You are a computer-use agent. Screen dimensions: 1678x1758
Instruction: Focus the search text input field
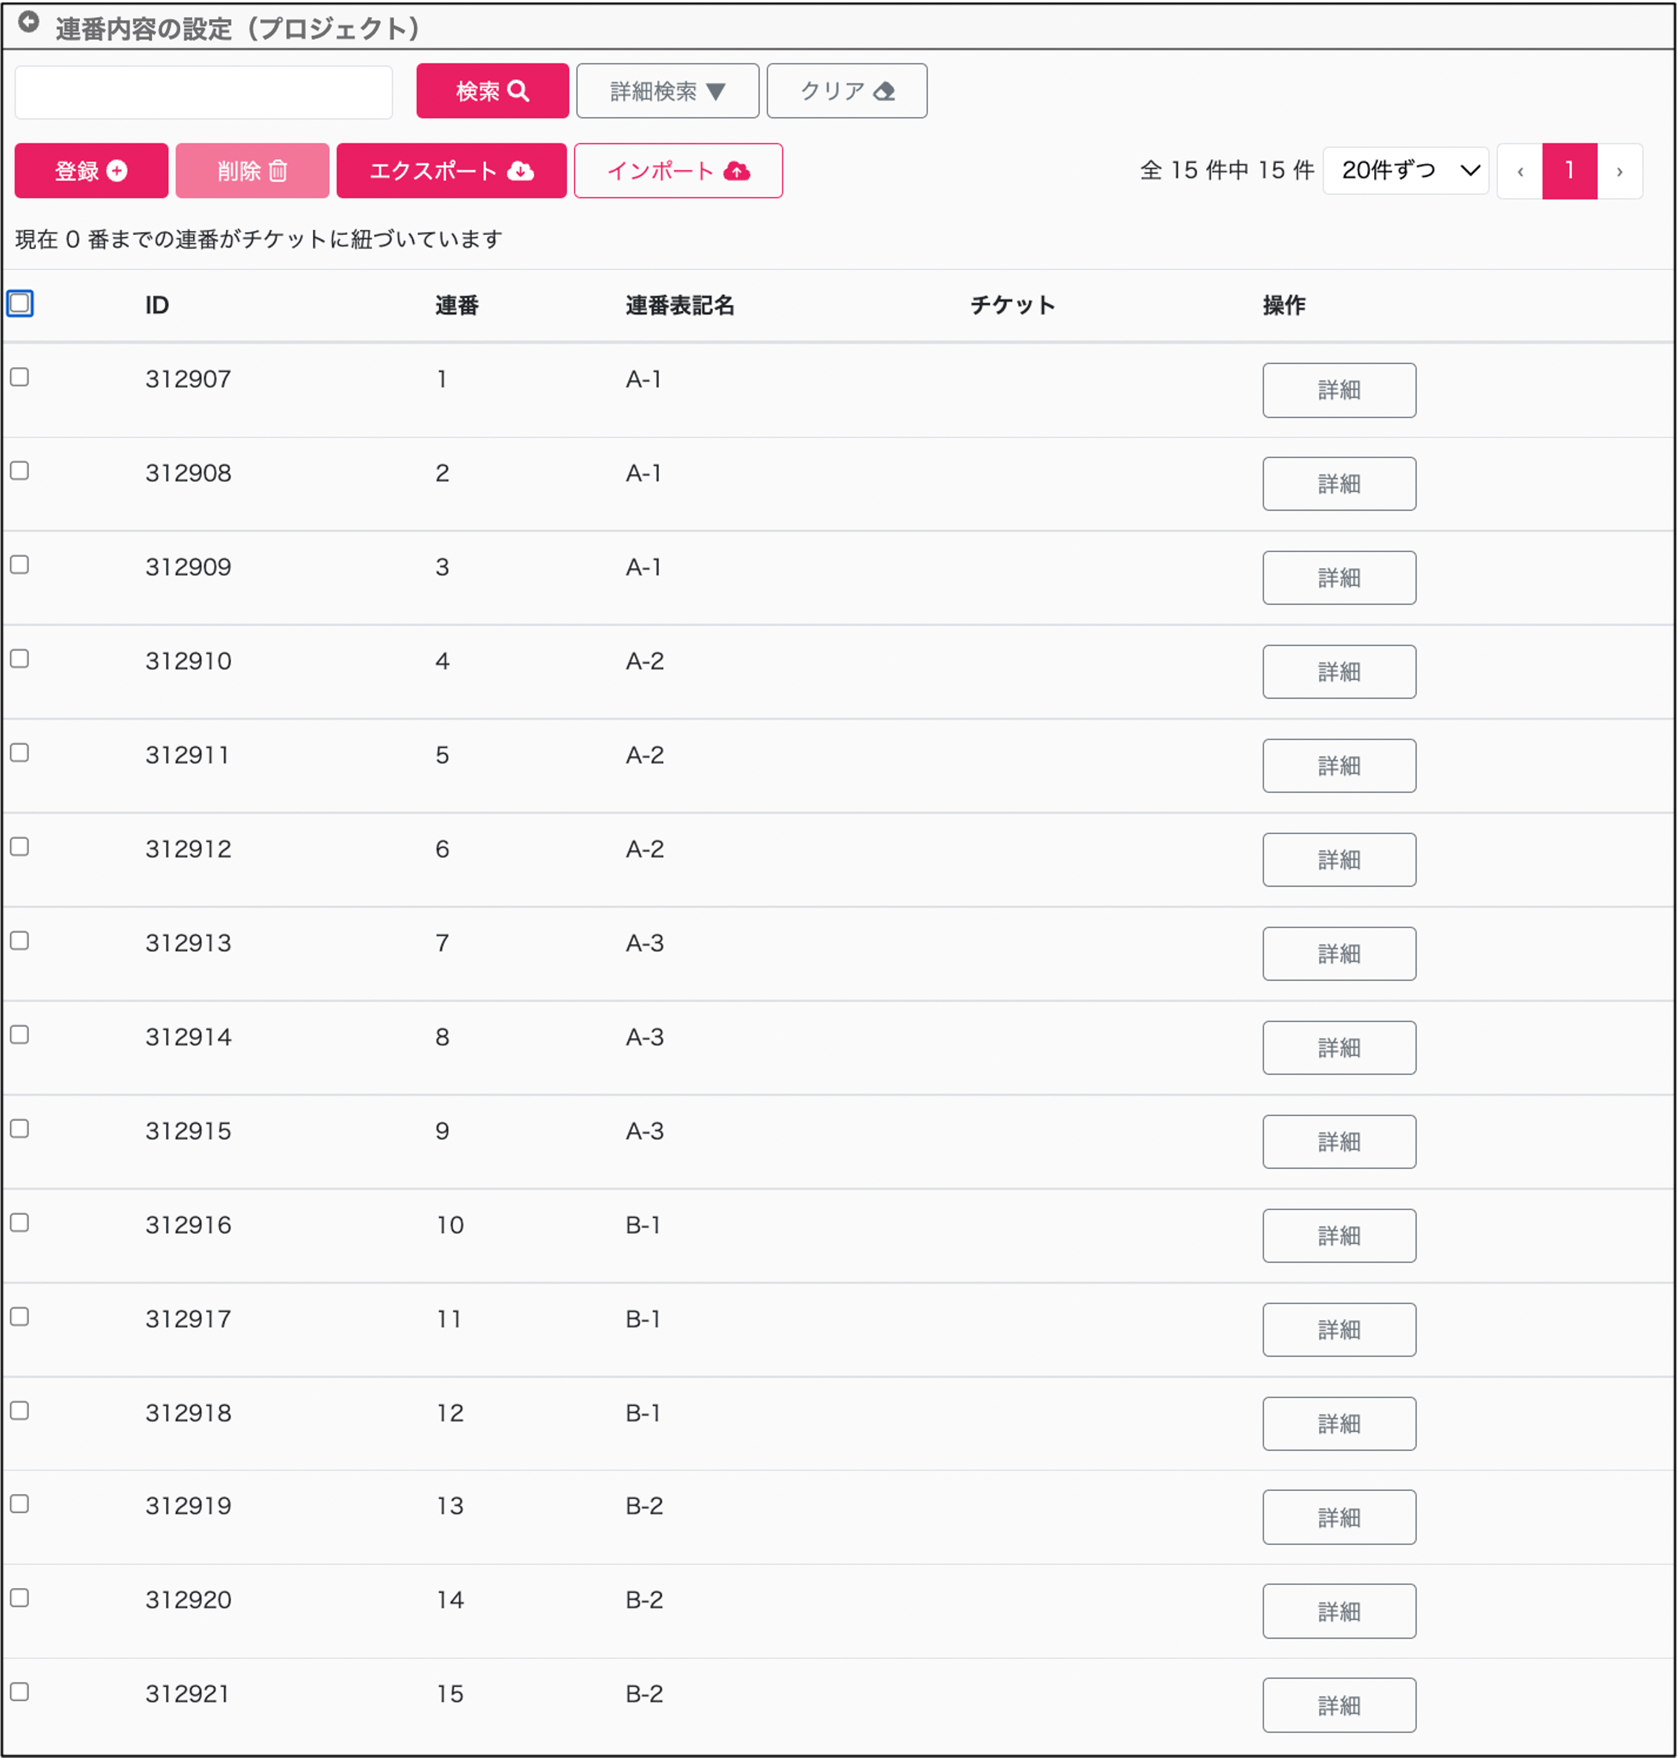(204, 91)
